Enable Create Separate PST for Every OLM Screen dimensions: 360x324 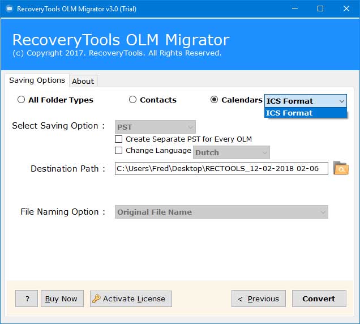click(x=119, y=139)
